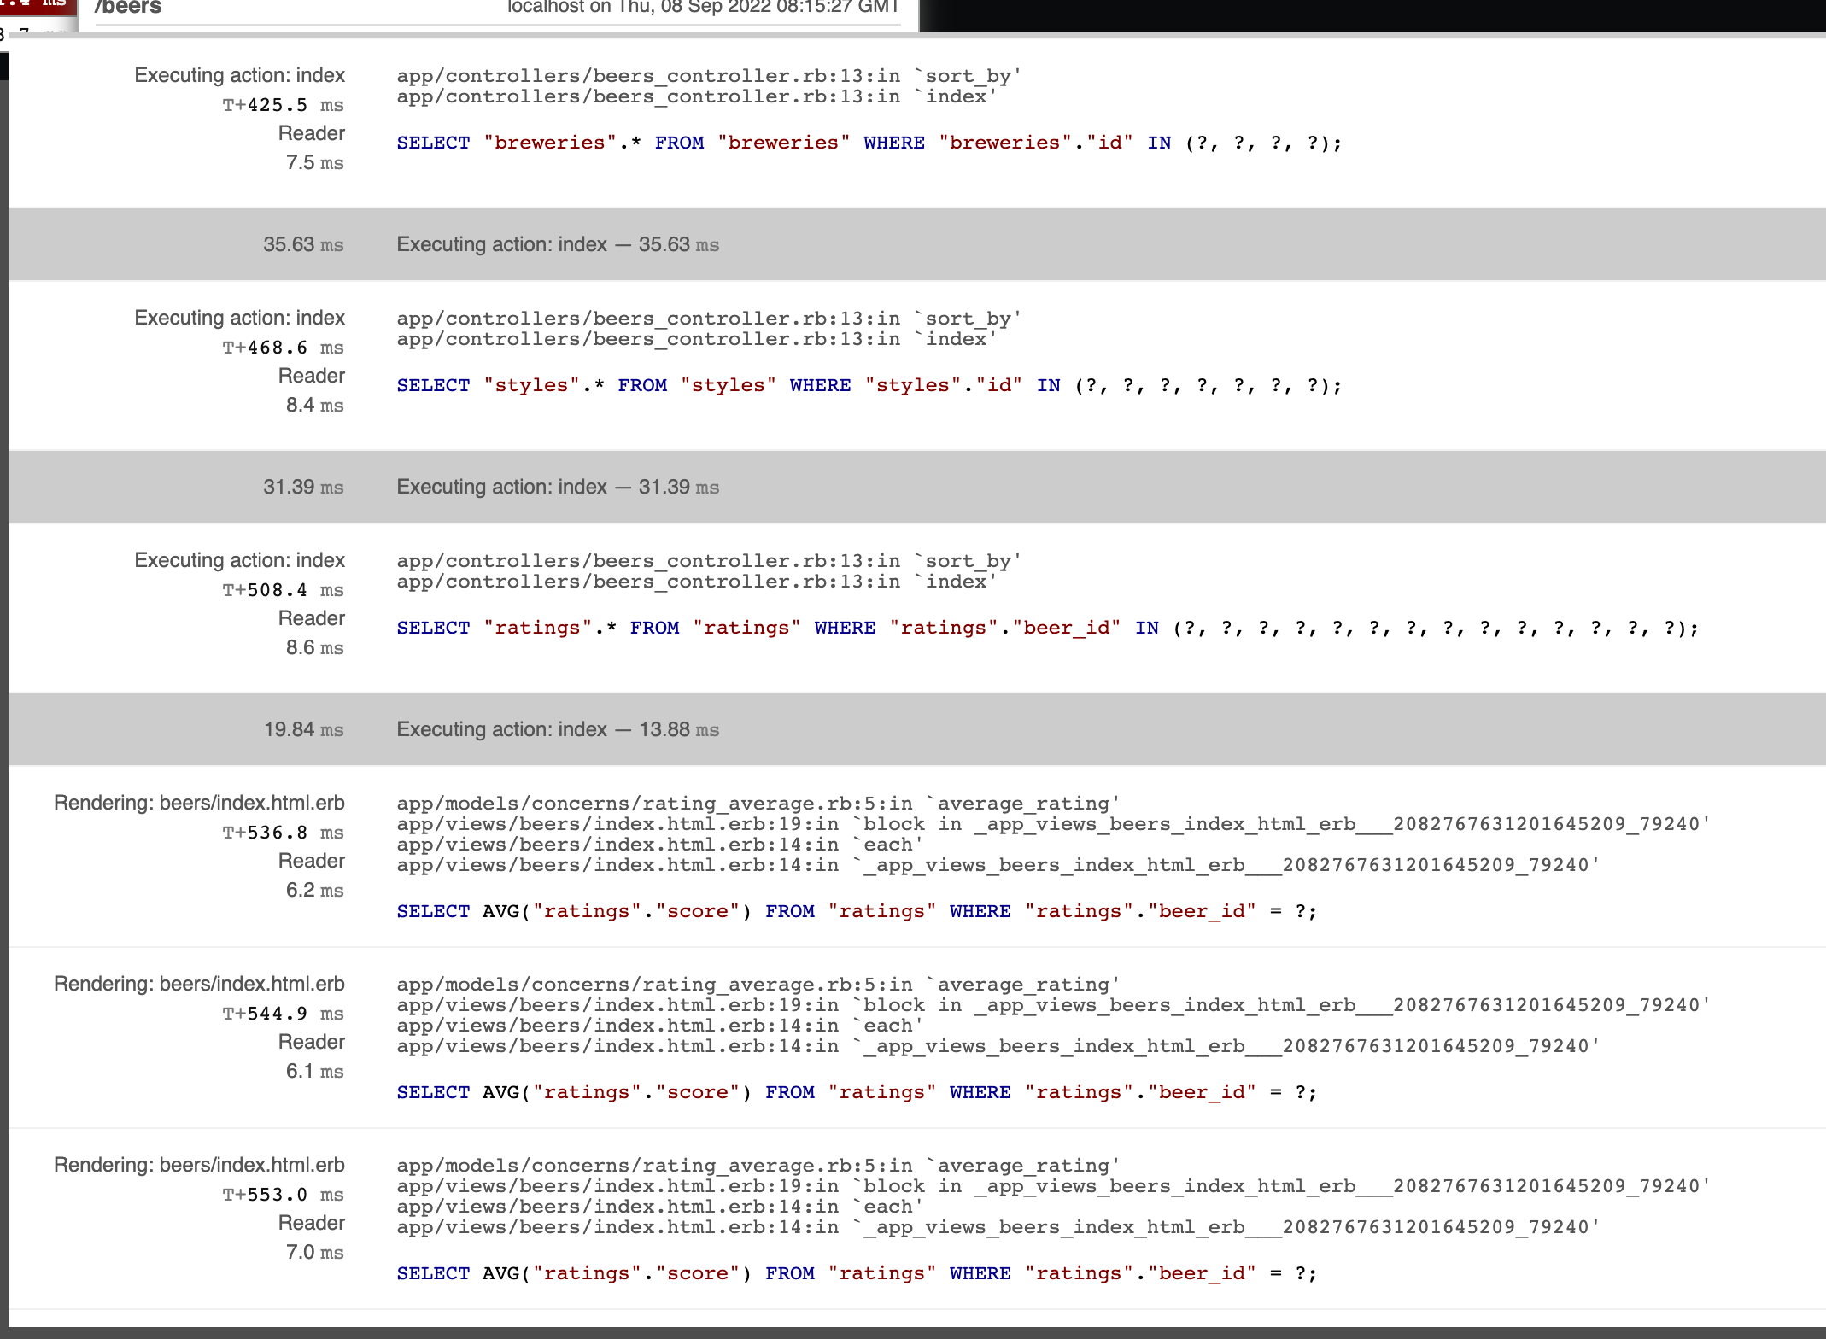Select the breweries SELECT query

(x=869, y=143)
